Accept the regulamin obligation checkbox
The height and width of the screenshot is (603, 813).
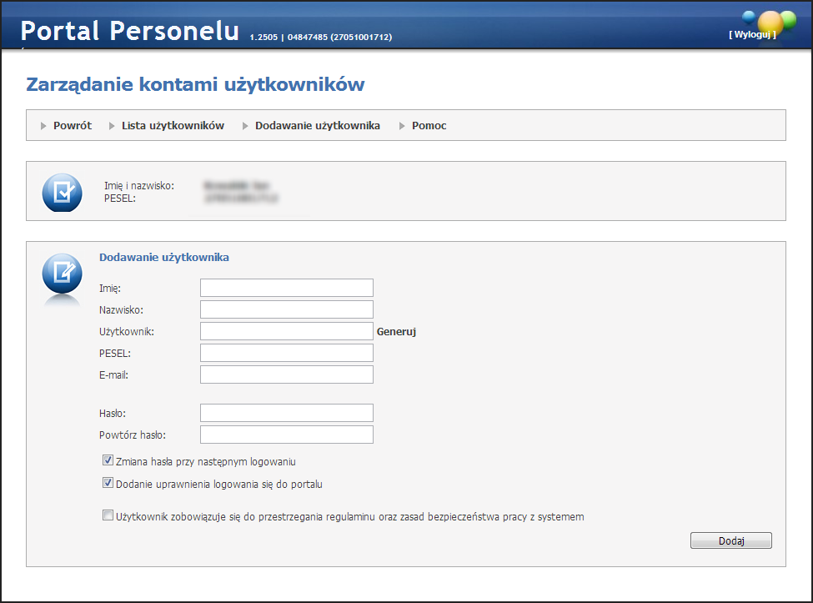pos(108,515)
